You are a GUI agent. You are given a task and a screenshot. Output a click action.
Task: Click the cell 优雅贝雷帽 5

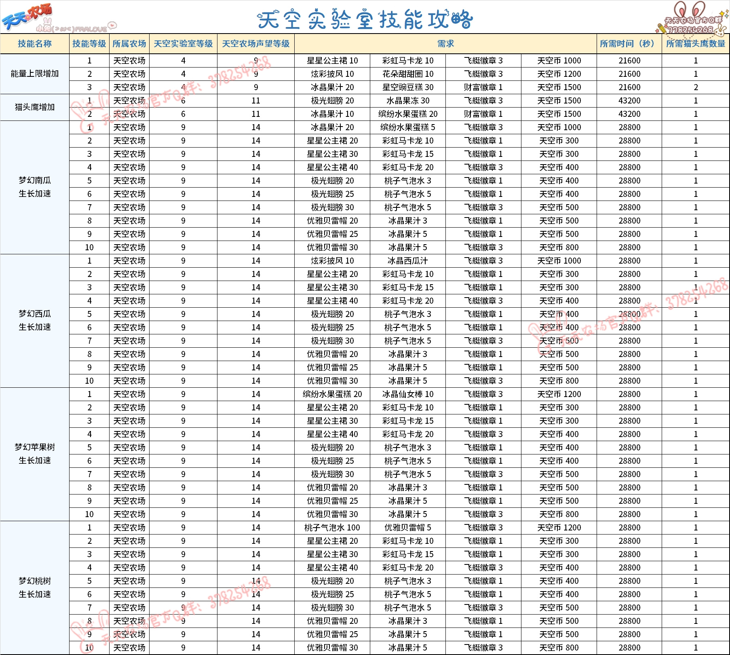[x=408, y=528]
